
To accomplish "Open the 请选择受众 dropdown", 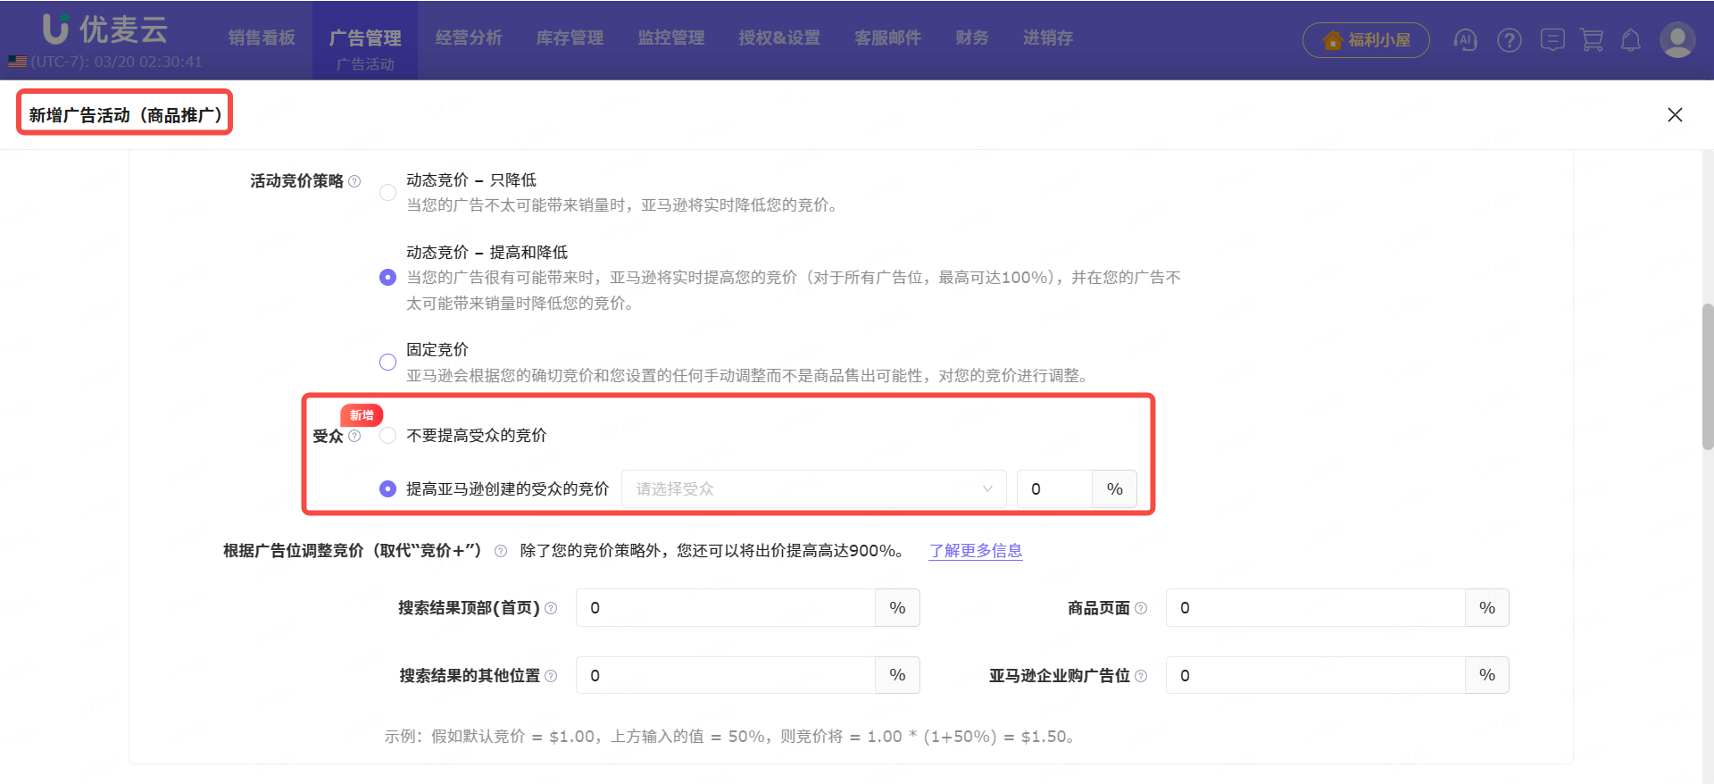I will click(813, 488).
